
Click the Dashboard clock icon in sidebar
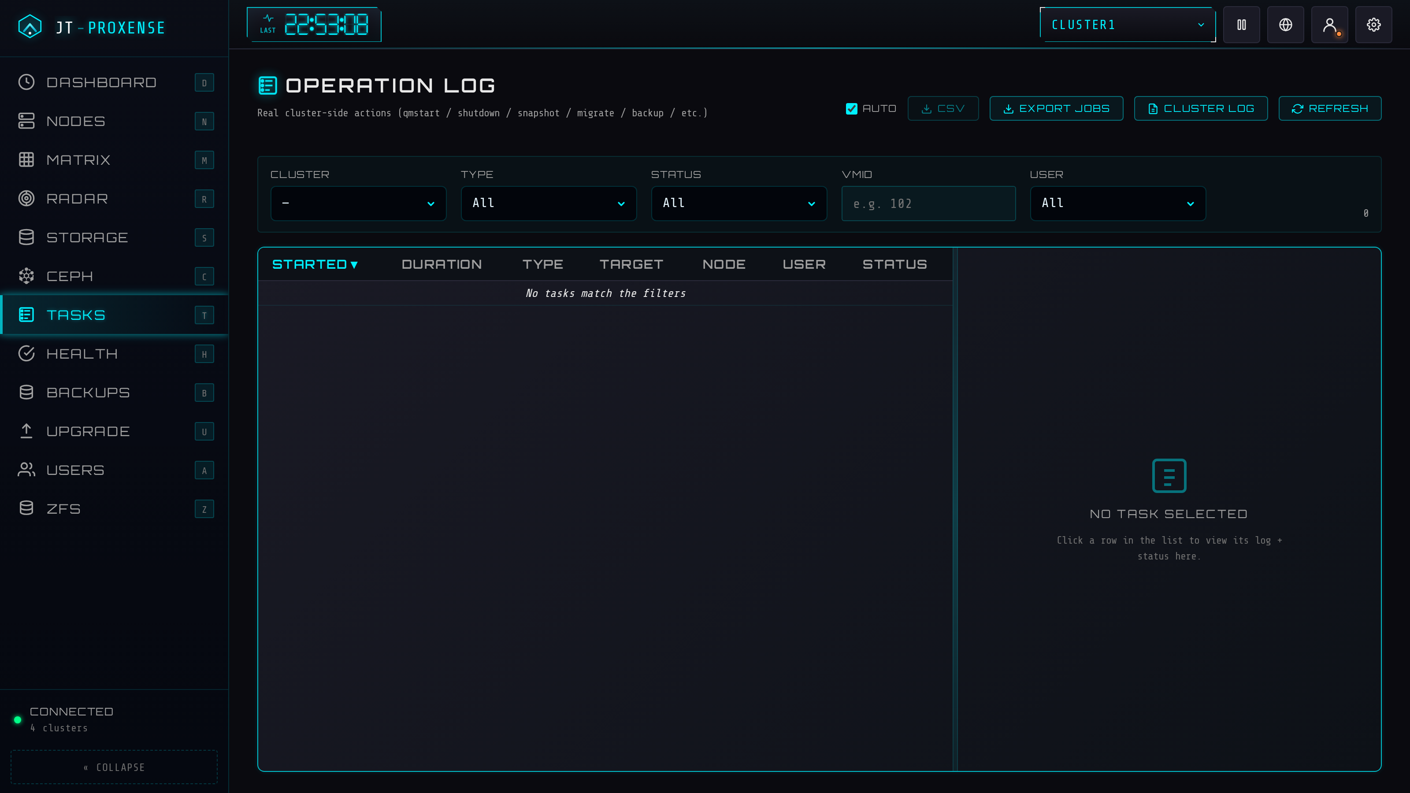coord(26,82)
